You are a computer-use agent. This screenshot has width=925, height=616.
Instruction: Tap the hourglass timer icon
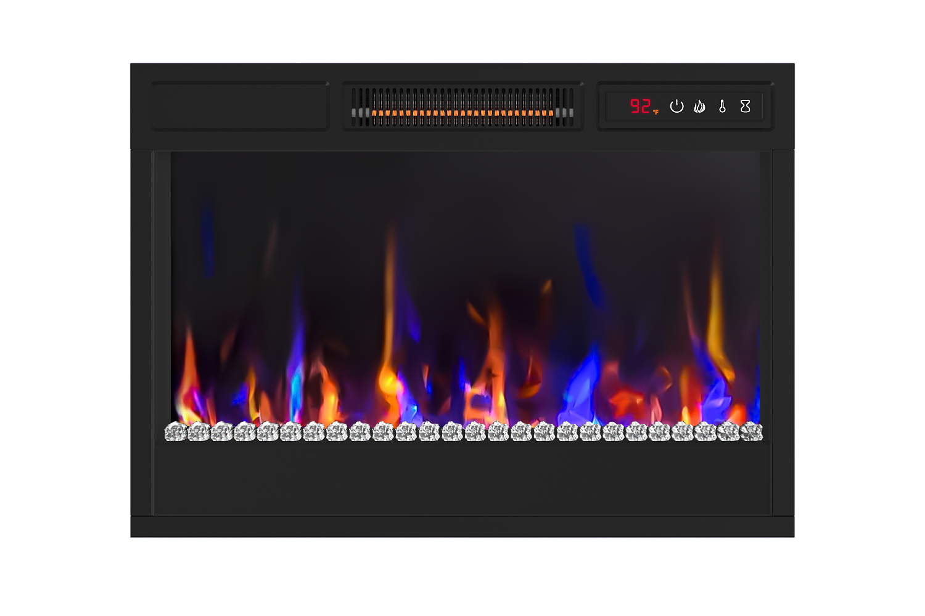point(745,107)
